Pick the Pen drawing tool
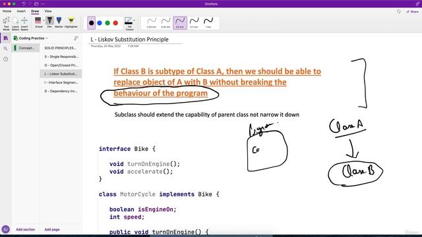 pyautogui.click(x=49, y=22)
